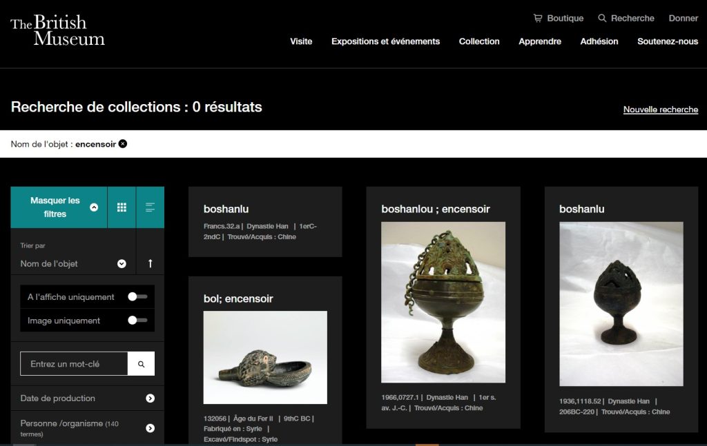Switch to list view icon
This screenshot has width=707, height=446.
150,207
